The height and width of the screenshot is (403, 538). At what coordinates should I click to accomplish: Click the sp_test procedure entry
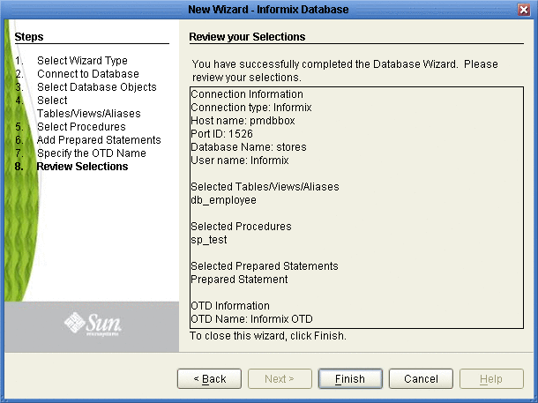click(x=209, y=240)
